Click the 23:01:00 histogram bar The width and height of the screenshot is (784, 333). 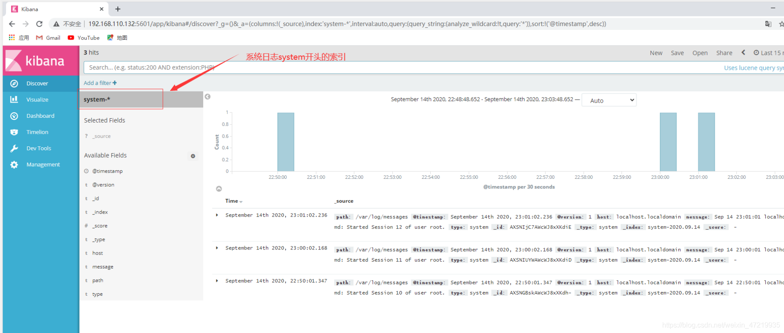(x=706, y=142)
